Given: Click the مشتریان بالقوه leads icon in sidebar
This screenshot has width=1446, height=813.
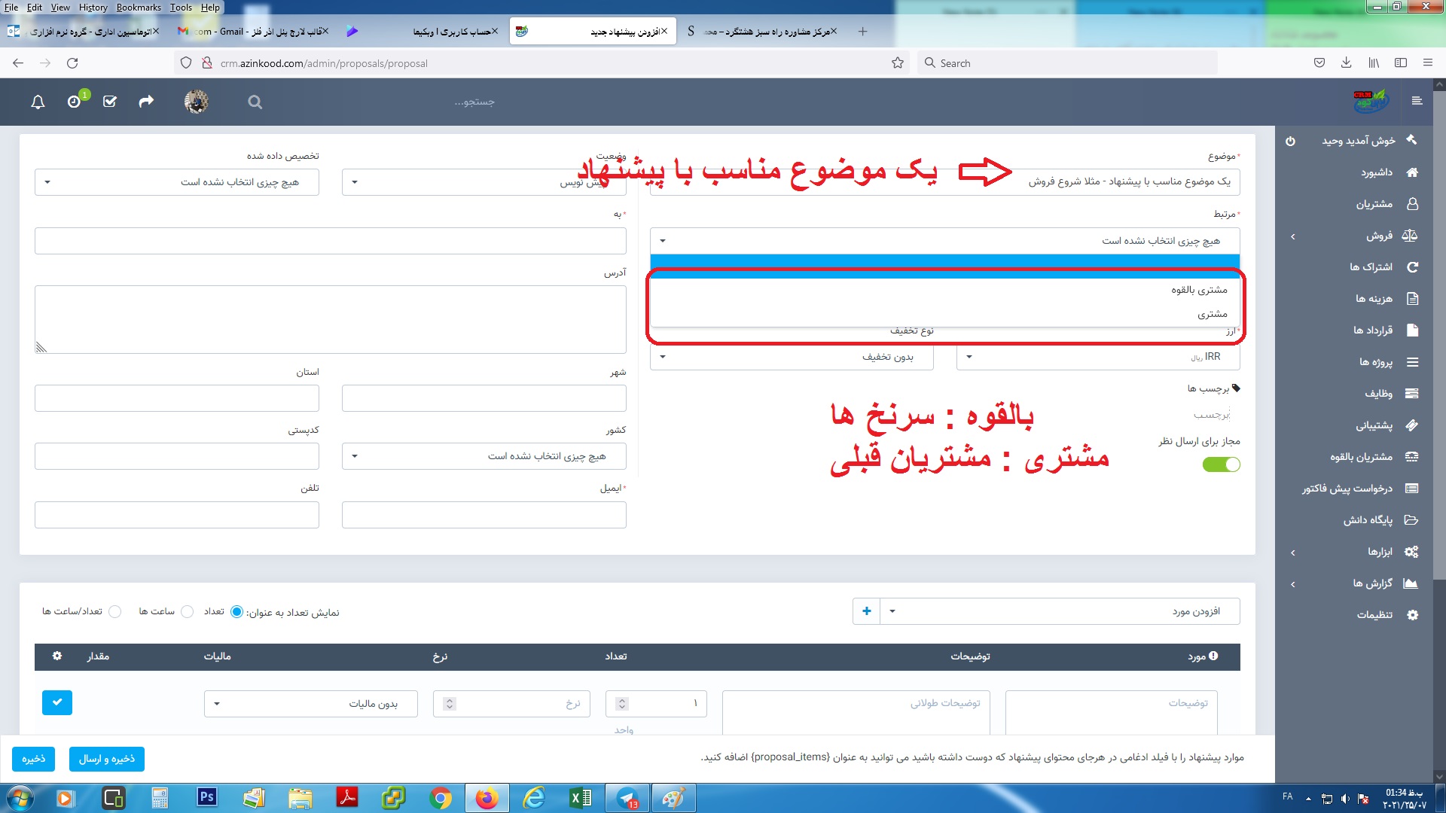Looking at the screenshot, I should [x=1412, y=457].
